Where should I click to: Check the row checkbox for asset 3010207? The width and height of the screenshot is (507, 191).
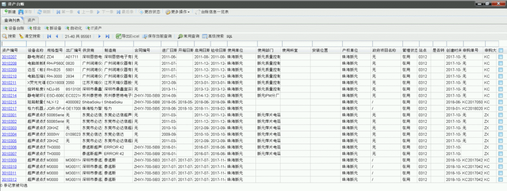pos(501,57)
